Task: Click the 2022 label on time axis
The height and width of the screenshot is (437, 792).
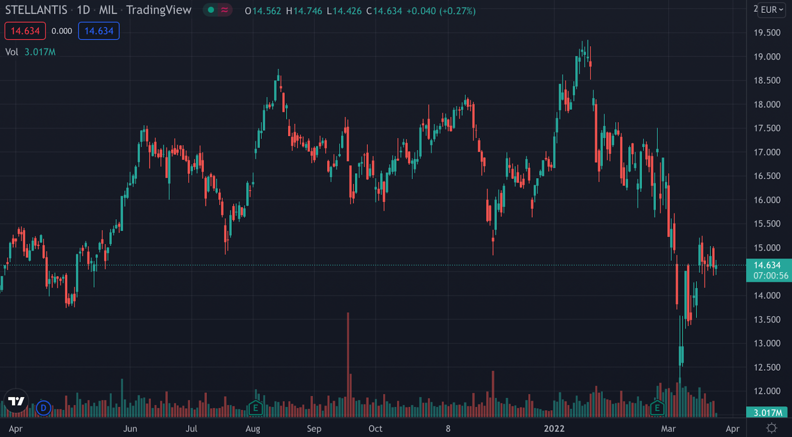Action: 554,429
